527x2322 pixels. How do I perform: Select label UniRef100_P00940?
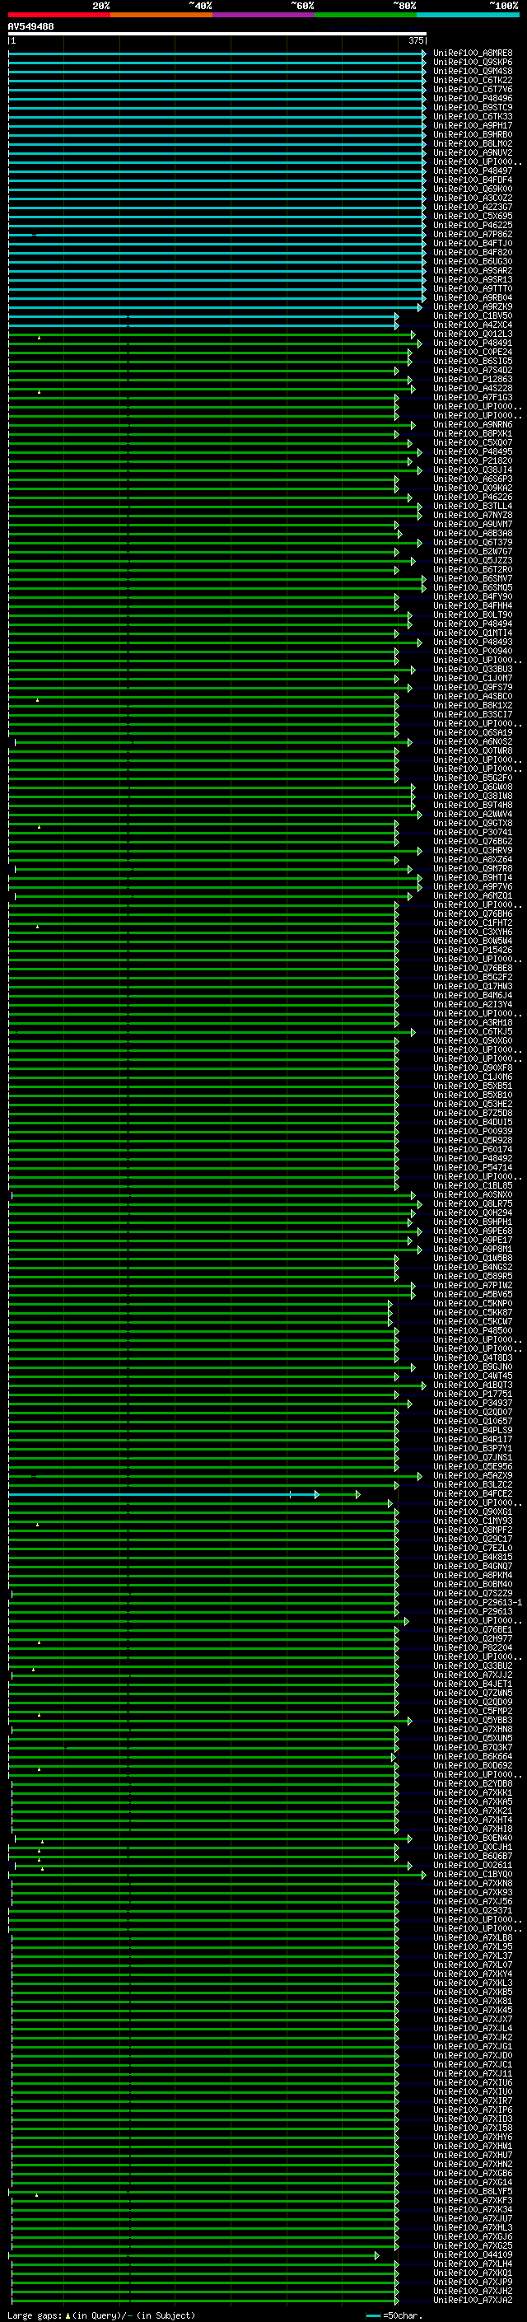(473, 651)
